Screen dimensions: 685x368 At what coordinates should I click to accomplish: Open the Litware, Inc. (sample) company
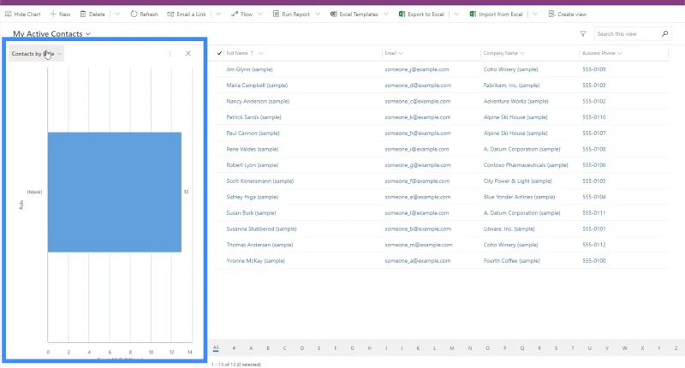509,229
